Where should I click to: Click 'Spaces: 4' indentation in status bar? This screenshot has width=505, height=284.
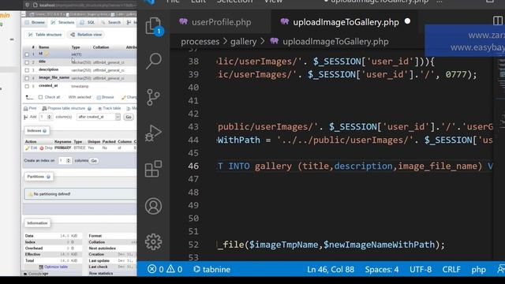point(382,269)
